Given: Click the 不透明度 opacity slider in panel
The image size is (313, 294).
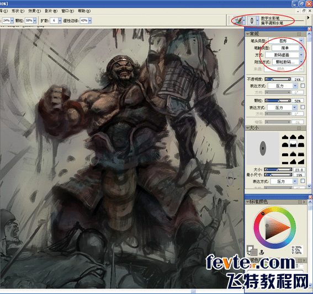Looking at the screenshot, I should click(278, 79).
